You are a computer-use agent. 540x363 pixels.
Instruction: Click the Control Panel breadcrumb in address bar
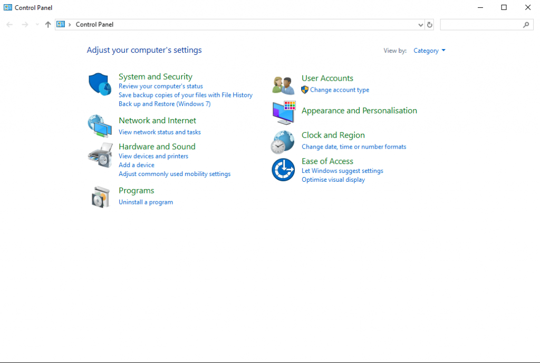coord(94,25)
